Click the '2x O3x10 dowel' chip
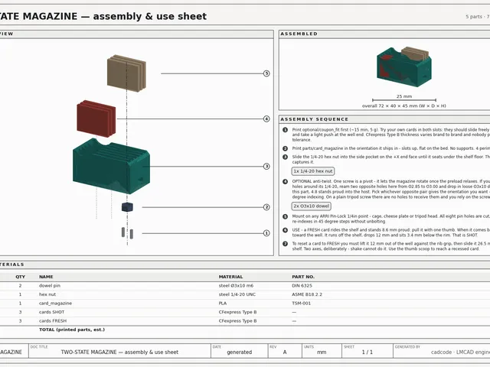Viewport: 490px width, 367px height. pyautogui.click(x=312, y=206)
